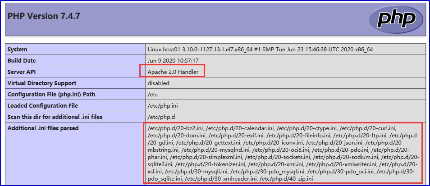Click '/etc/php.d/20-bz2.ini' in parsed files
The height and width of the screenshot is (186, 430).
[x=175, y=128]
